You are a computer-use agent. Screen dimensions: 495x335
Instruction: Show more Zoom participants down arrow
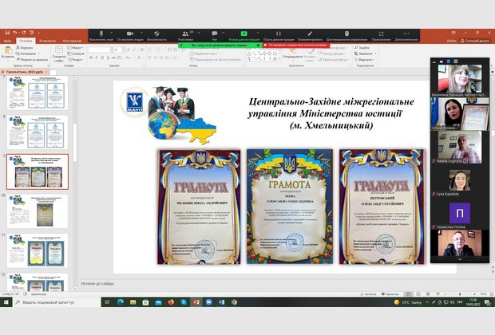460,259
